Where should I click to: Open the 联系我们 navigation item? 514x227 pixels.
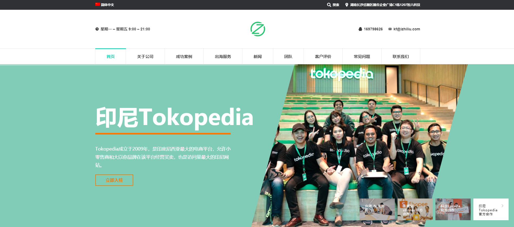401,56
